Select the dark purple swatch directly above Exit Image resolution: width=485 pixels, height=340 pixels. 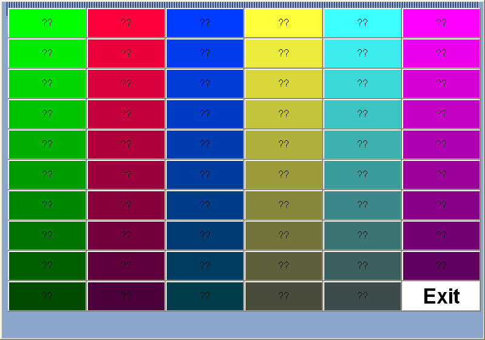[x=441, y=266]
